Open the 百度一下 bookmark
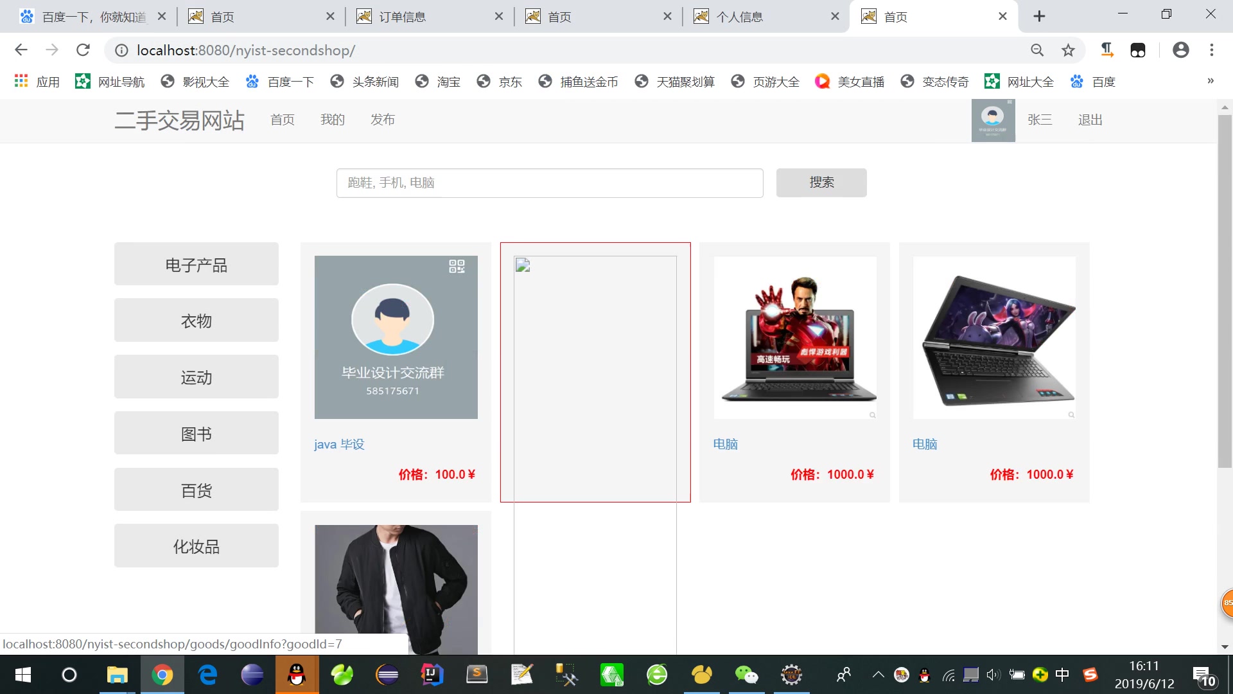The width and height of the screenshot is (1233, 694). point(280,82)
